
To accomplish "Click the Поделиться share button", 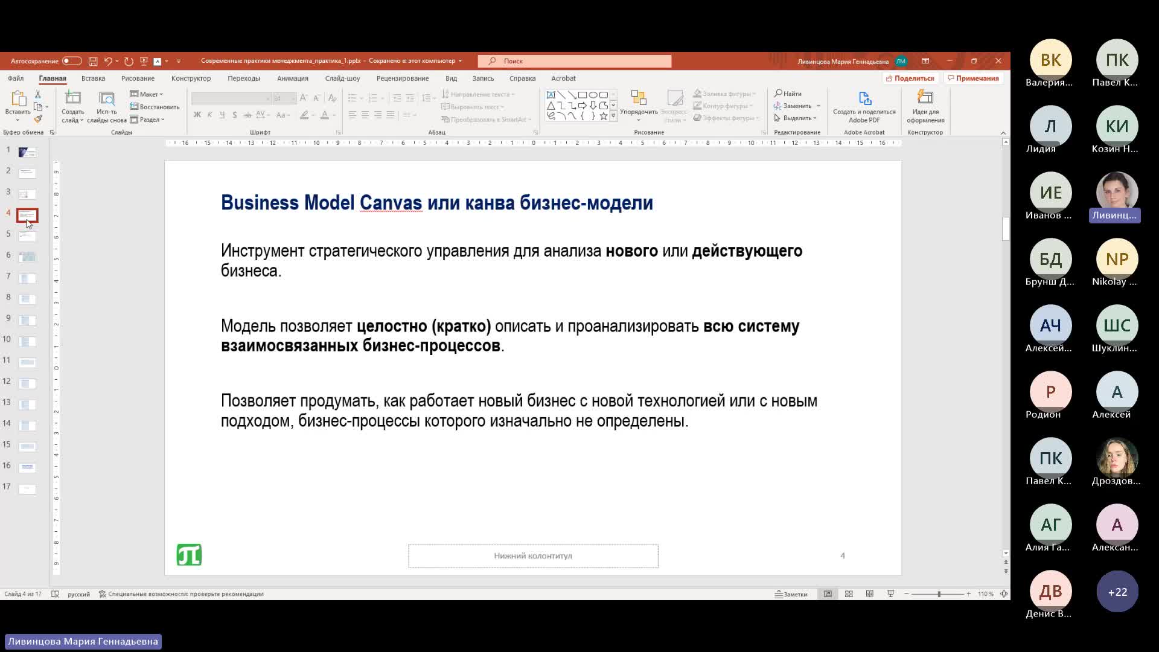I will [x=910, y=78].
